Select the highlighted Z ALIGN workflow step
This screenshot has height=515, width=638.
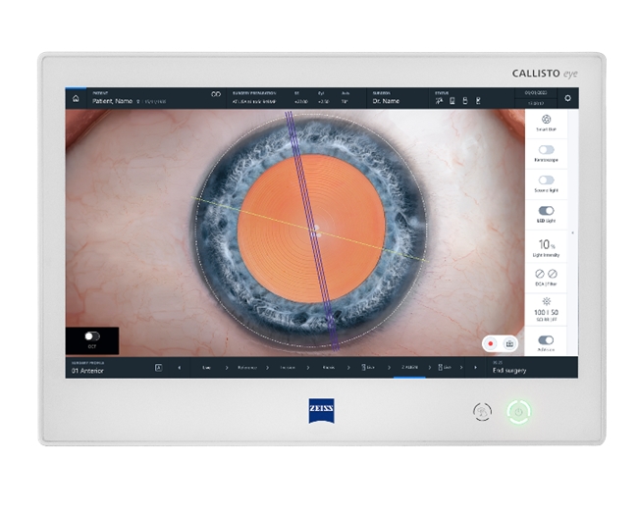pyautogui.click(x=410, y=368)
